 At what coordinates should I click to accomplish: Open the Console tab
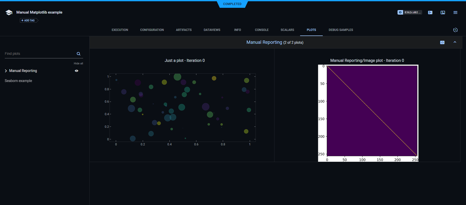coord(262,30)
